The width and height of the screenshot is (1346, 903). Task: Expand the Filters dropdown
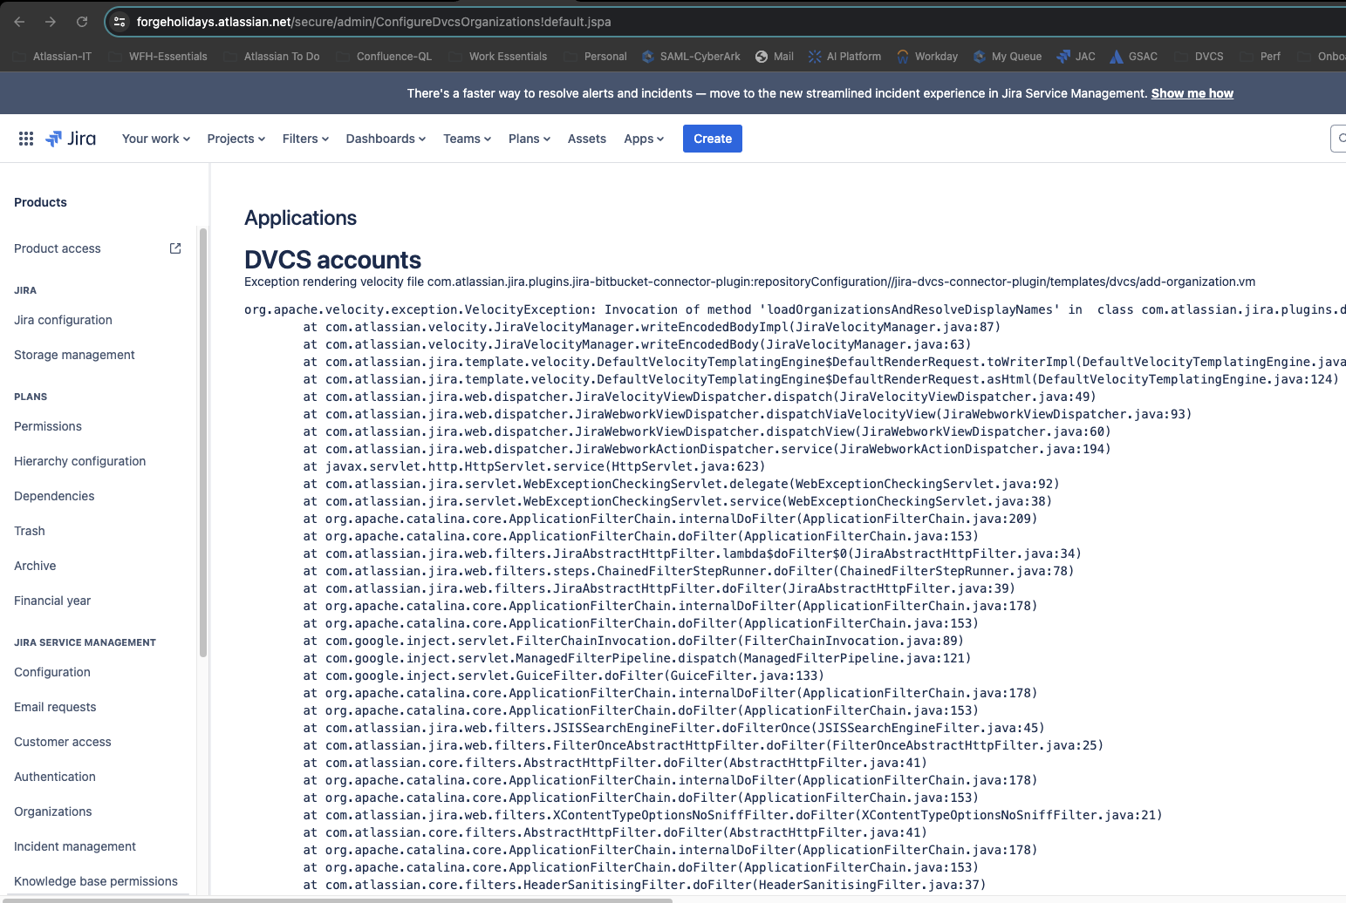click(306, 139)
